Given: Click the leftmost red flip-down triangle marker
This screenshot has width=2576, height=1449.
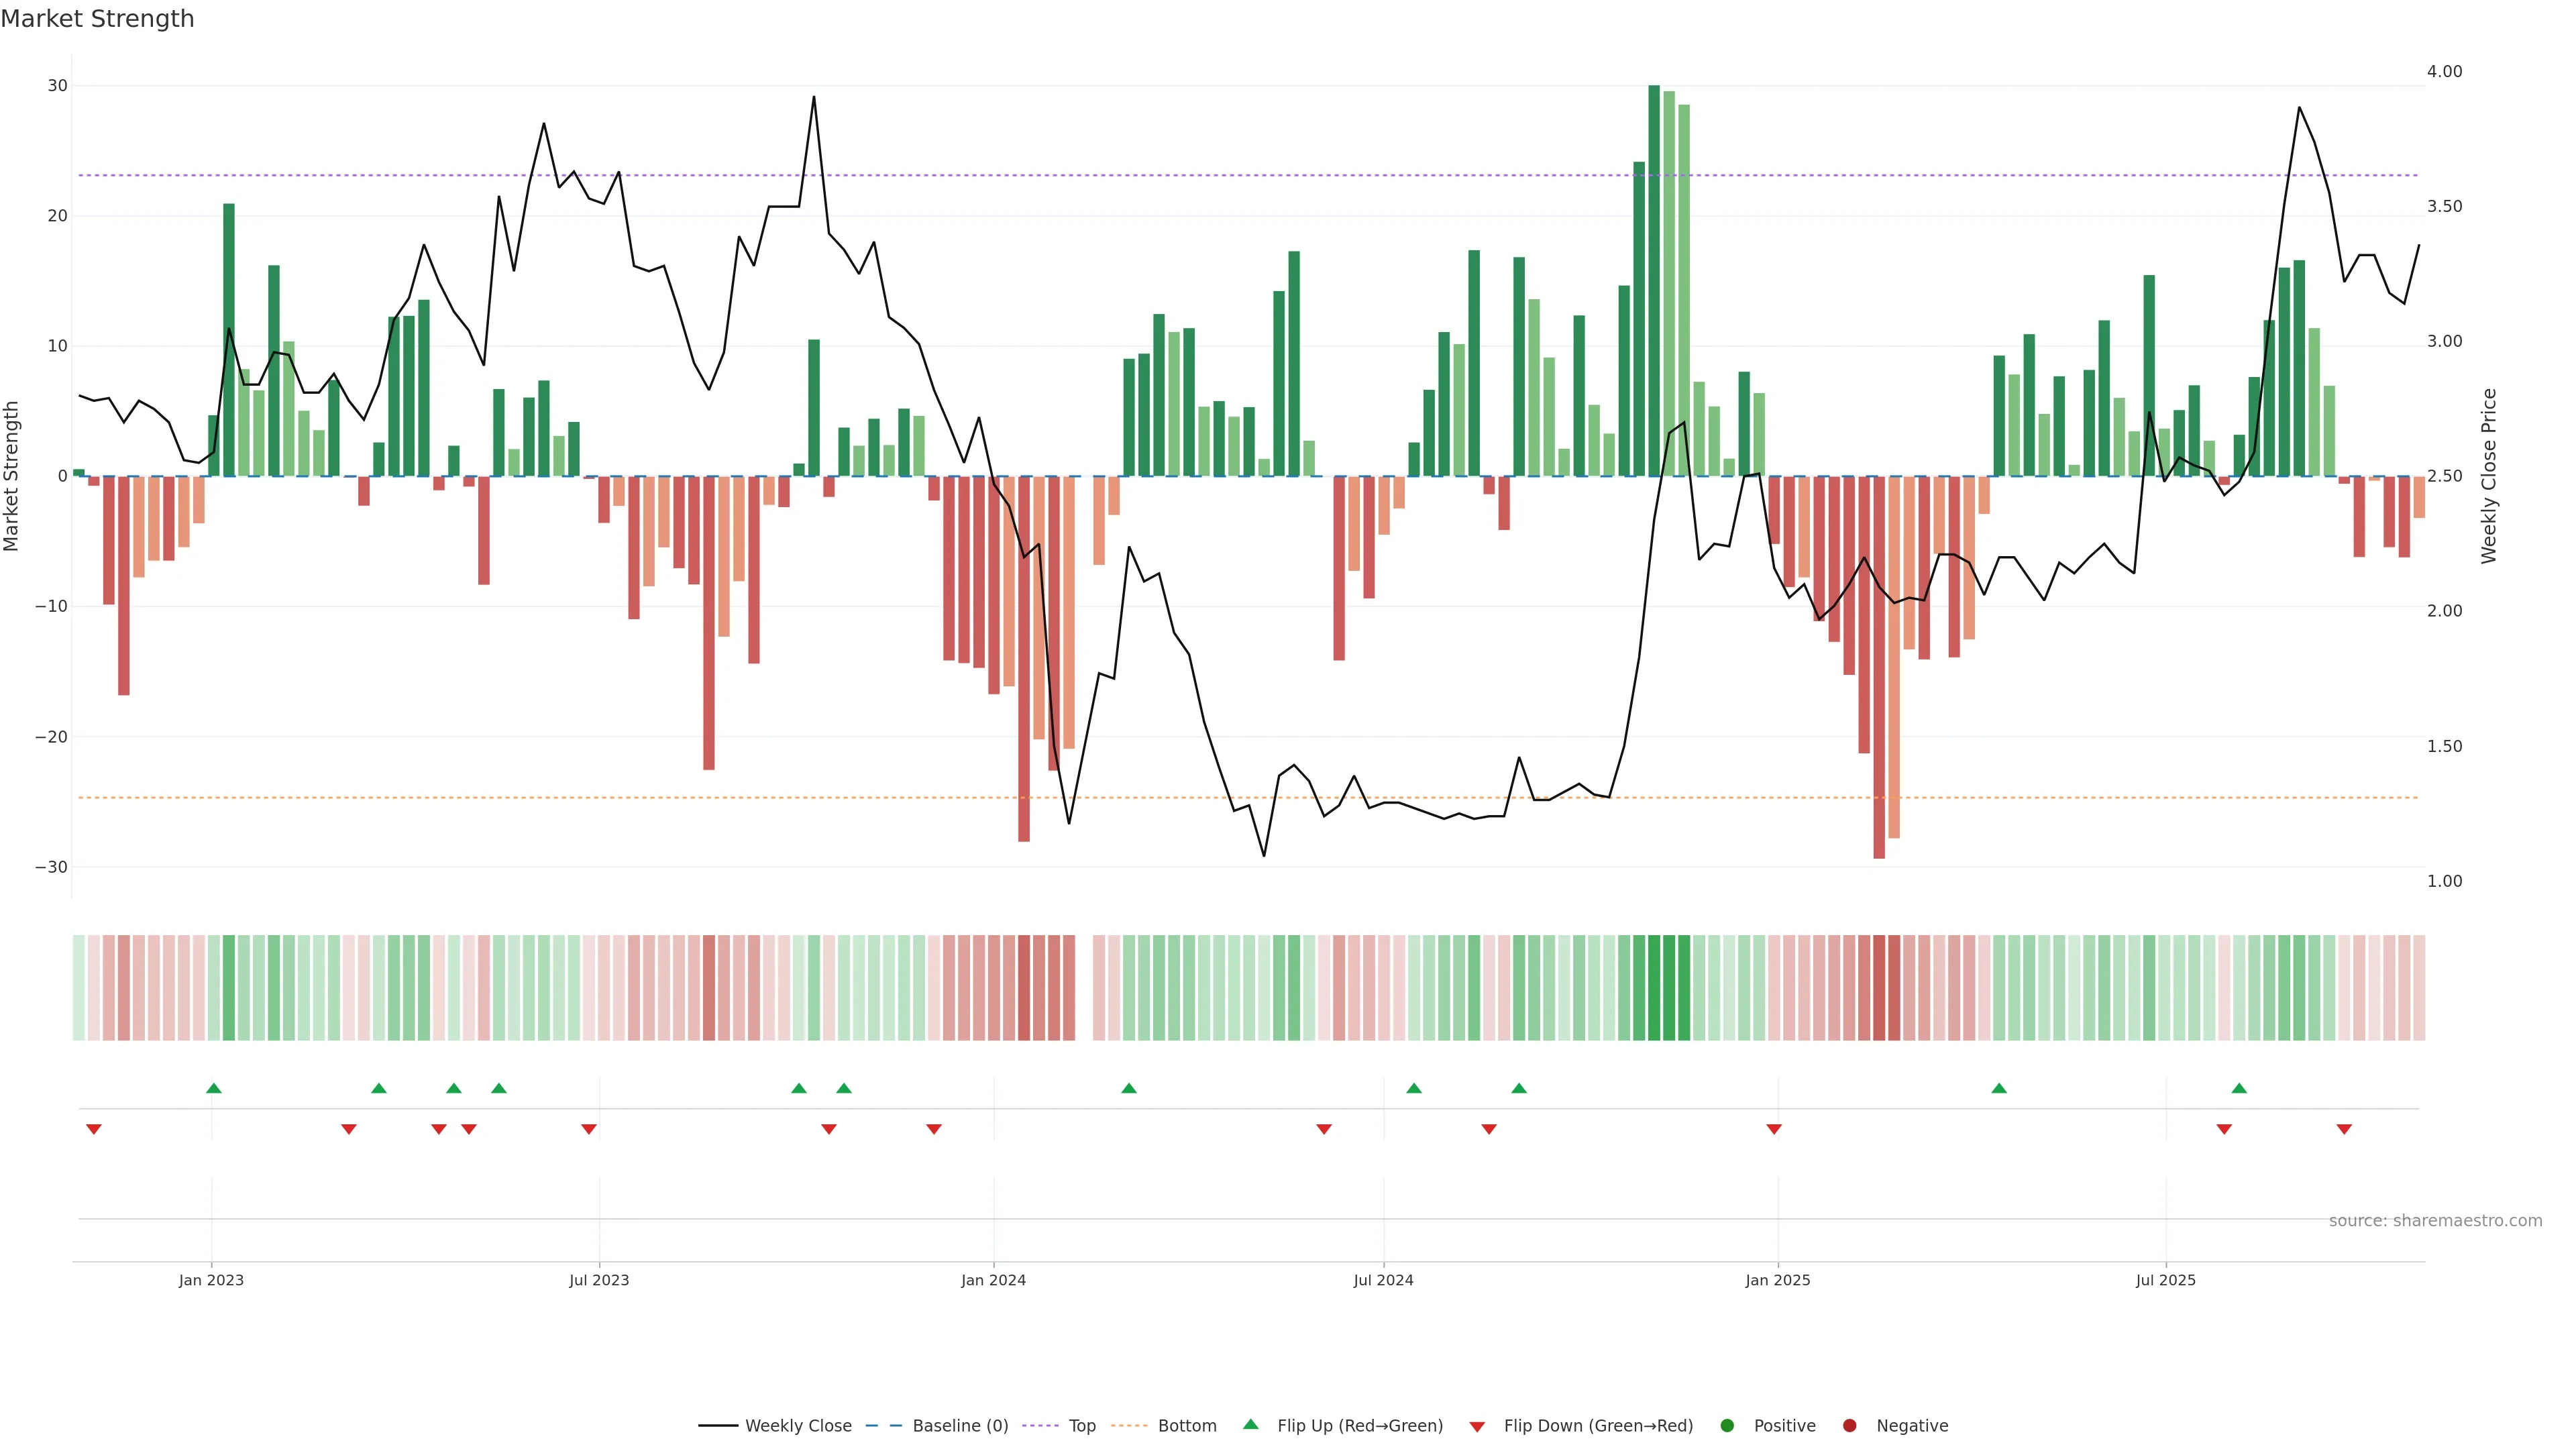Looking at the screenshot, I should coord(94,1129).
